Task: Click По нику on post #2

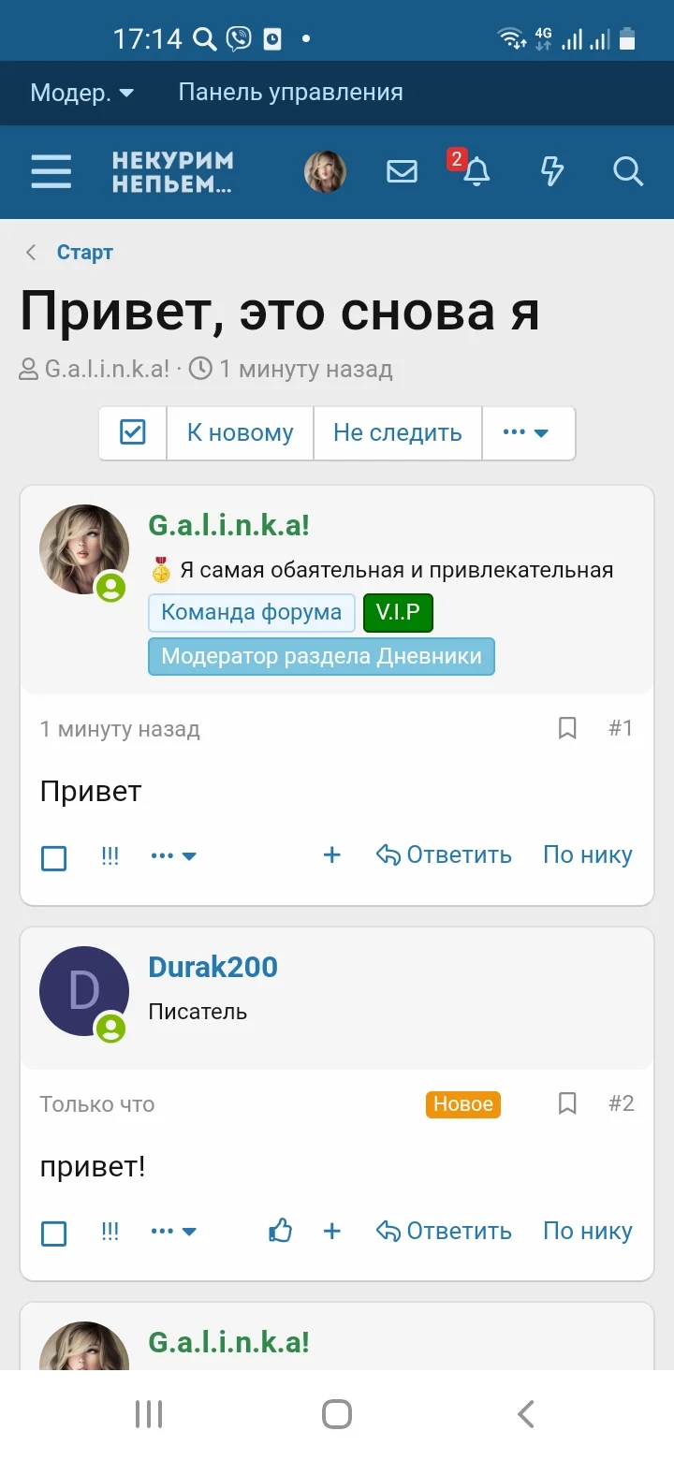Action: (588, 1231)
